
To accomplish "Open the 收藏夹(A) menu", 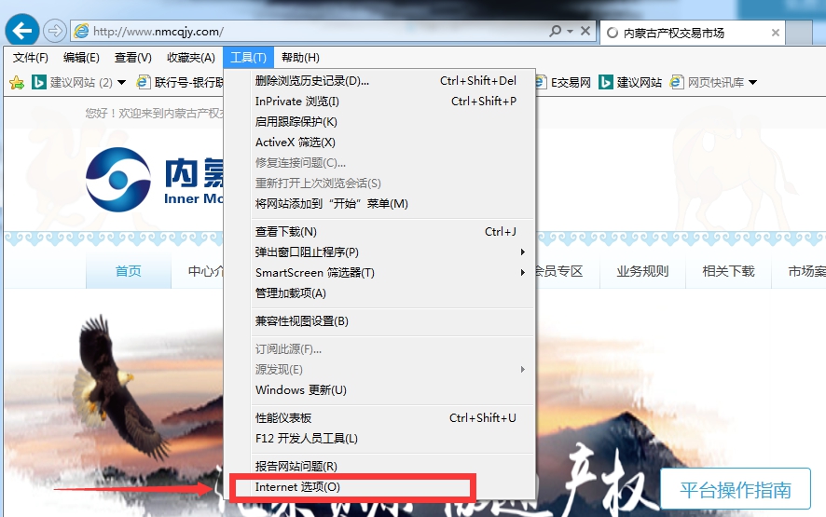I will click(191, 58).
